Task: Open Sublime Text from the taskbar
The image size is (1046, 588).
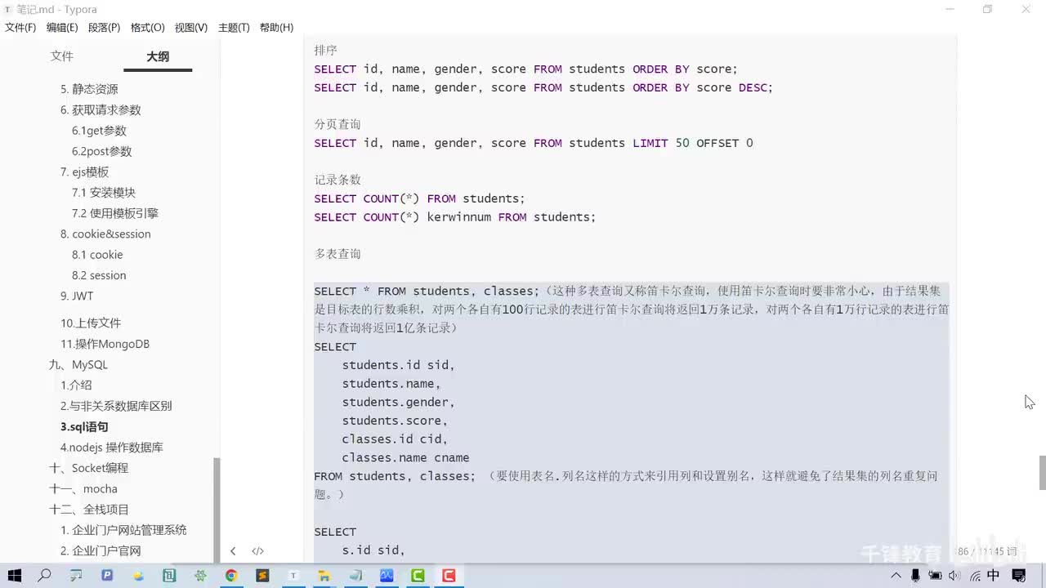Action: pyautogui.click(x=262, y=576)
